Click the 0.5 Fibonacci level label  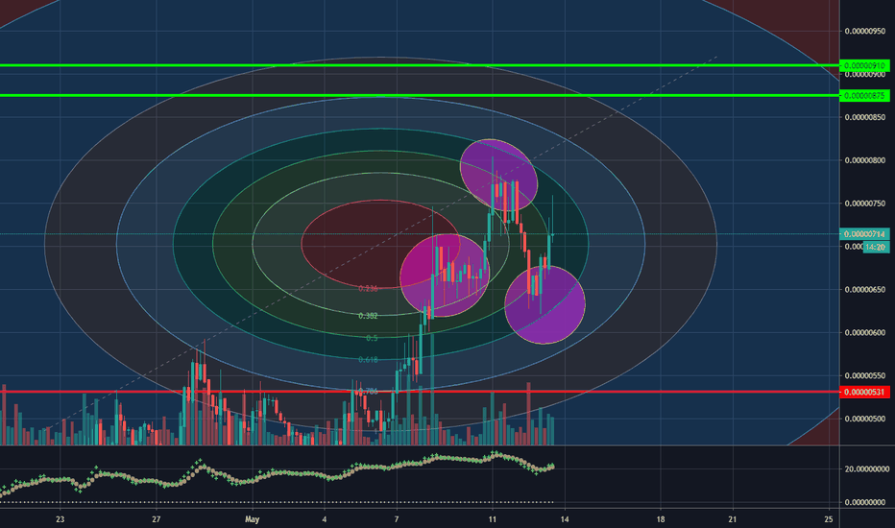[x=372, y=339]
